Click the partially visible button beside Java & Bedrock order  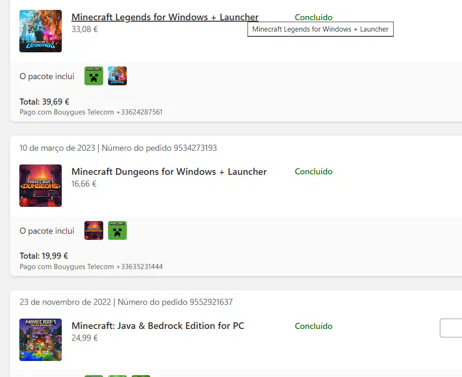[x=451, y=328]
